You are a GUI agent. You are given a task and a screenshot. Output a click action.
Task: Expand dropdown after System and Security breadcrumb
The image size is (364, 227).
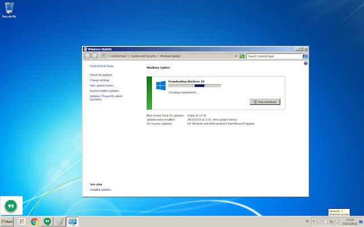pyautogui.click(x=158, y=56)
